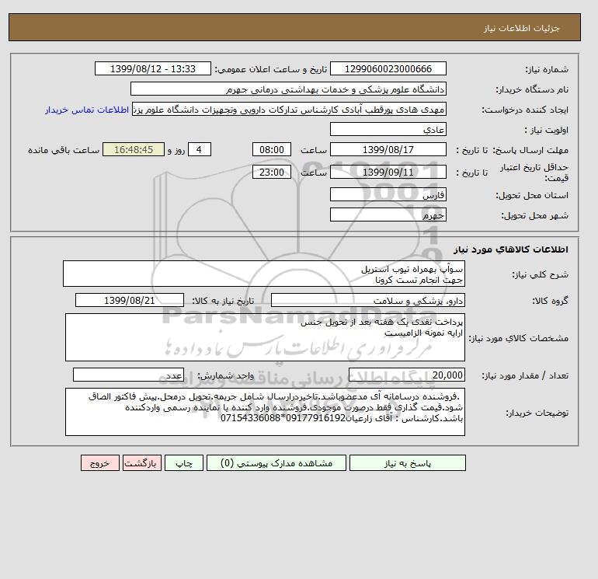Click the priority field عادی
The image size is (598, 579).
388,129
